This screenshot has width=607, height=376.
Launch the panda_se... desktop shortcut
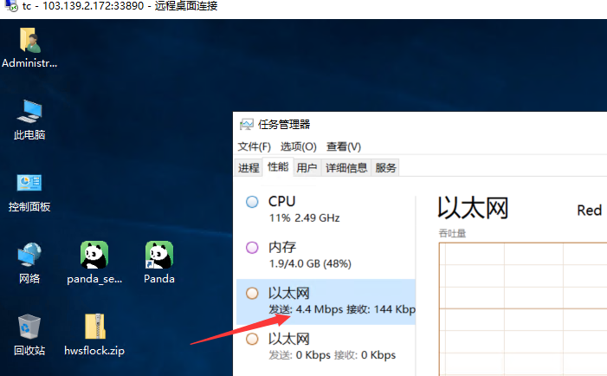pos(94,256)
